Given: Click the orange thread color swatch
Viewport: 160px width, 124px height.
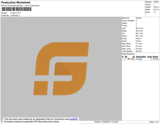Looking at the screenshot, I should (x=129, y=59).
